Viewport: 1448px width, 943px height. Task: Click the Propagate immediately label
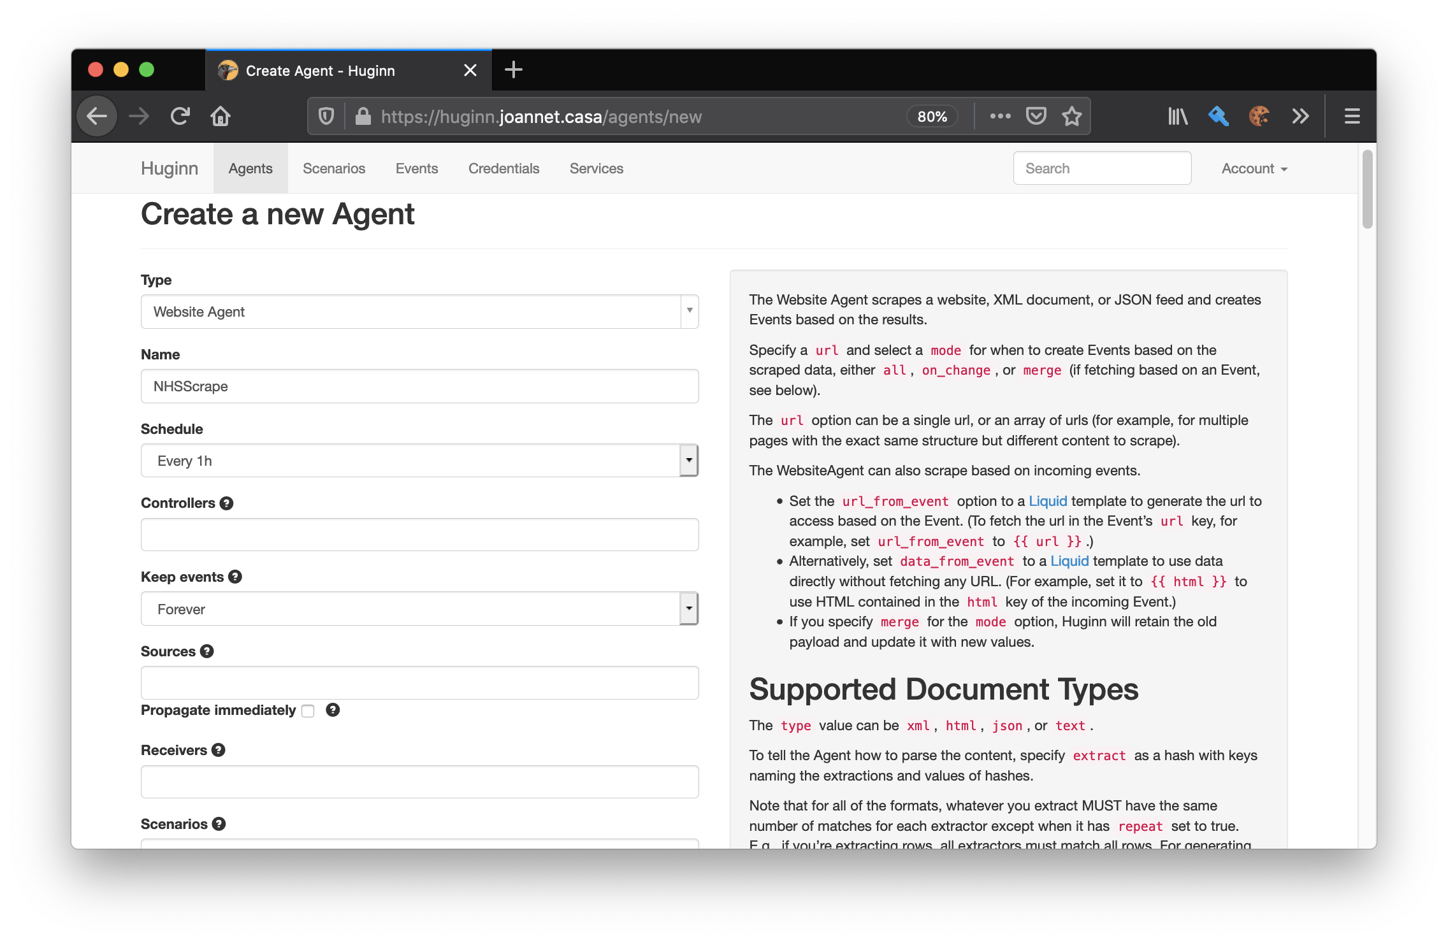coord(219,710)
